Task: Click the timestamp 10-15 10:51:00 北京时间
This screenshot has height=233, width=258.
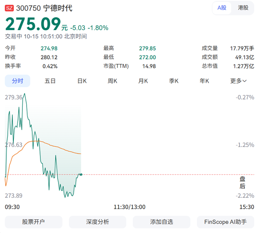Action: [x=55, y=36]
